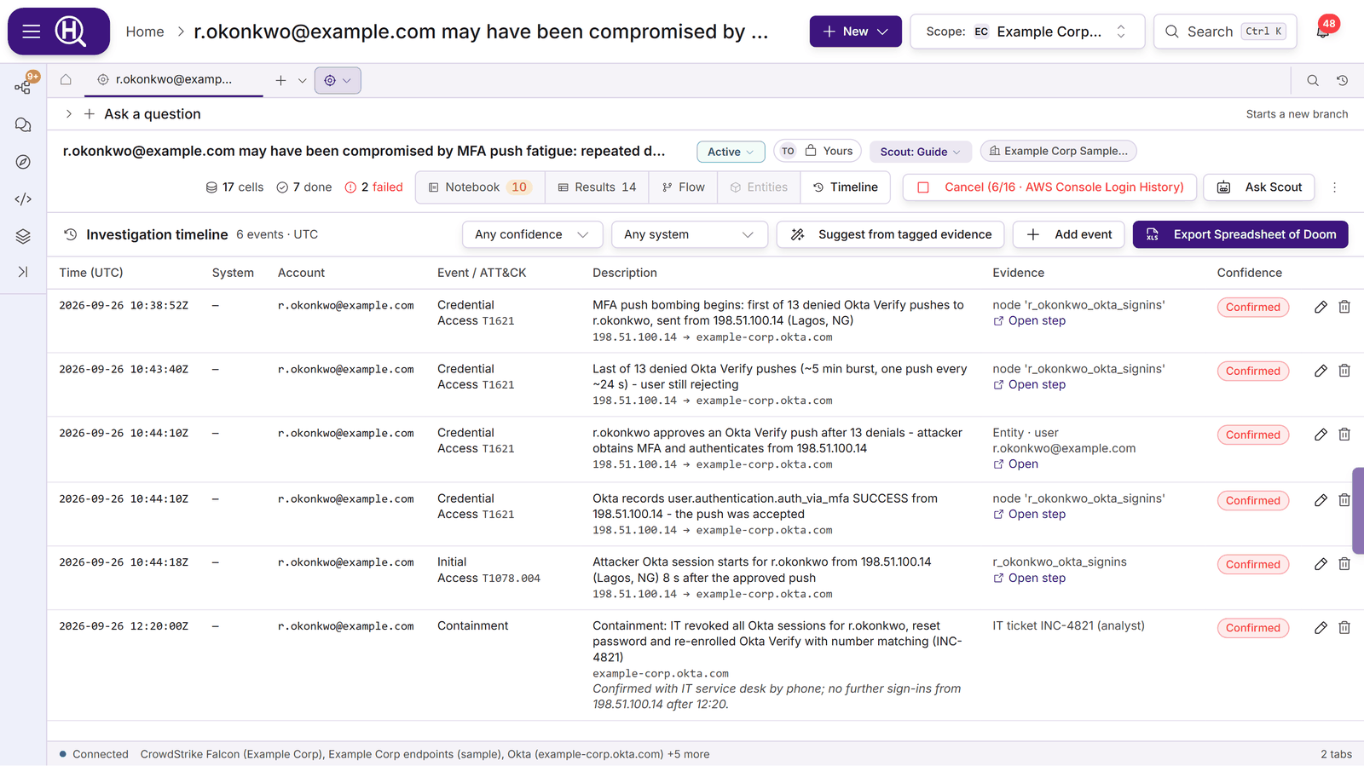Expand the Ask a question chevron

pos(69,114)
